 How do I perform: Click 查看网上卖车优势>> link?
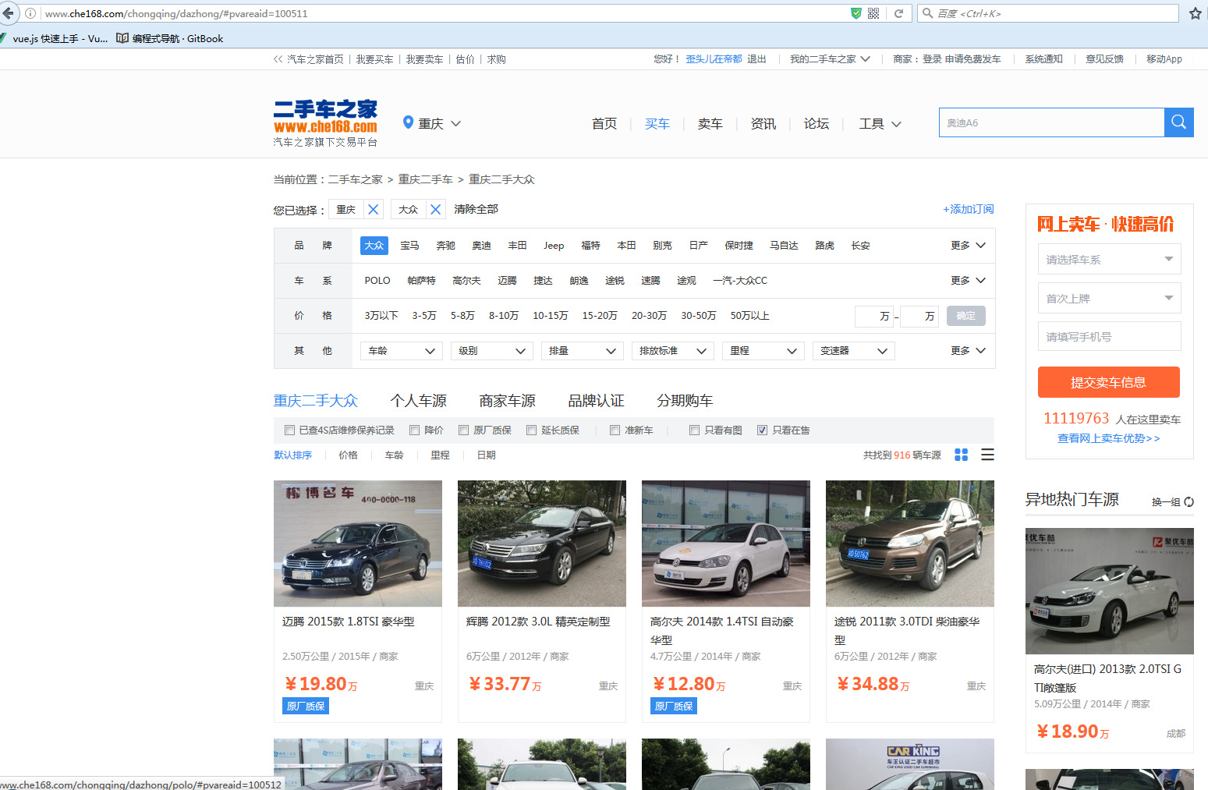click(1108, 438)
